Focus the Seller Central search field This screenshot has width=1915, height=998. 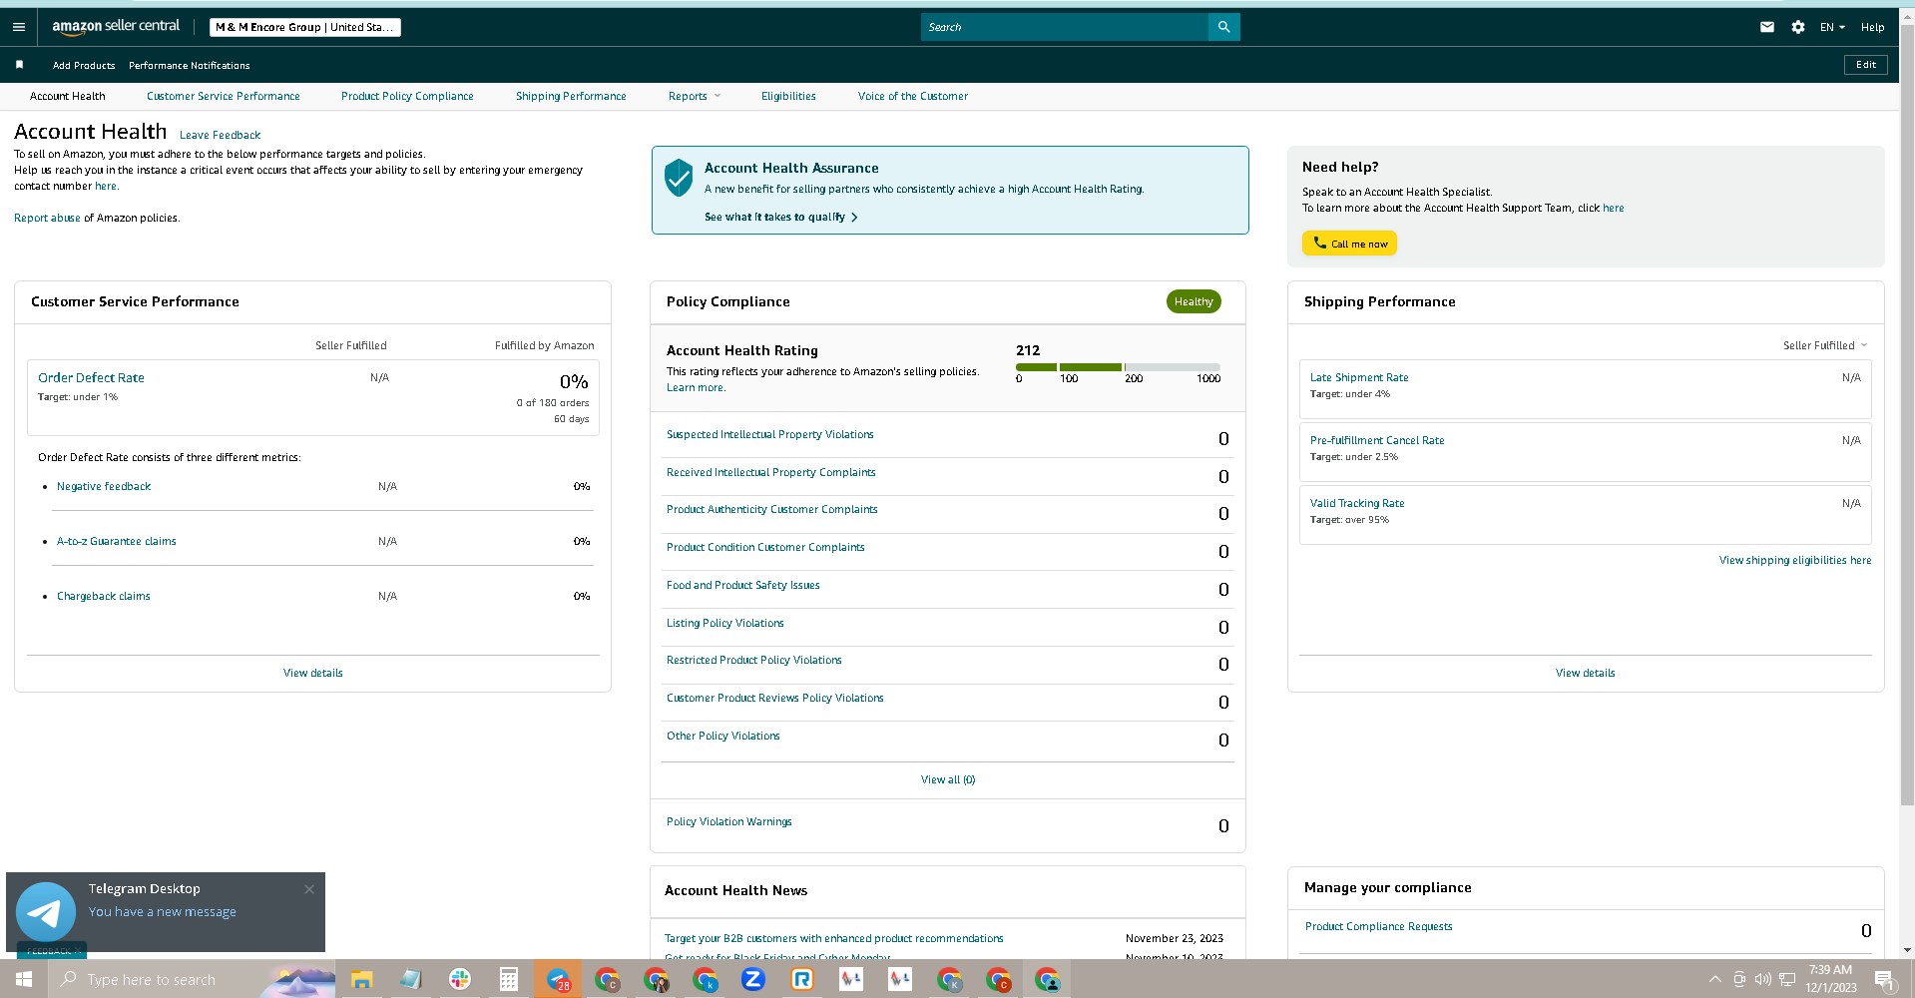pos(1065,27)
